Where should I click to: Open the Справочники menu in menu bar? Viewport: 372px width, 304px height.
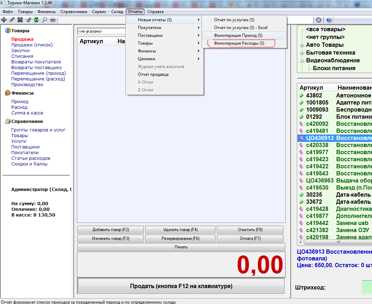(74, 12)
